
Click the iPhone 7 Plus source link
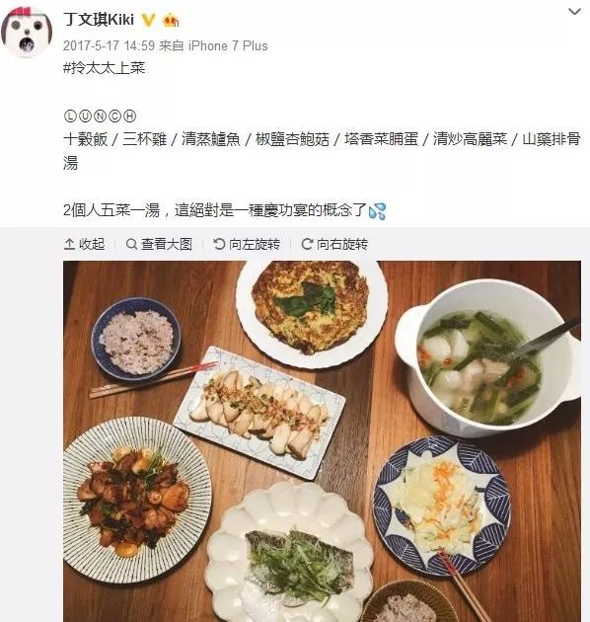coord(228,45)
